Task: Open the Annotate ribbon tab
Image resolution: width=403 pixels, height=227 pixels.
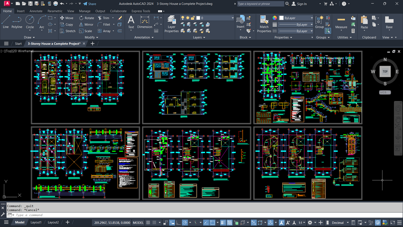Action: (x=36, y=11)
